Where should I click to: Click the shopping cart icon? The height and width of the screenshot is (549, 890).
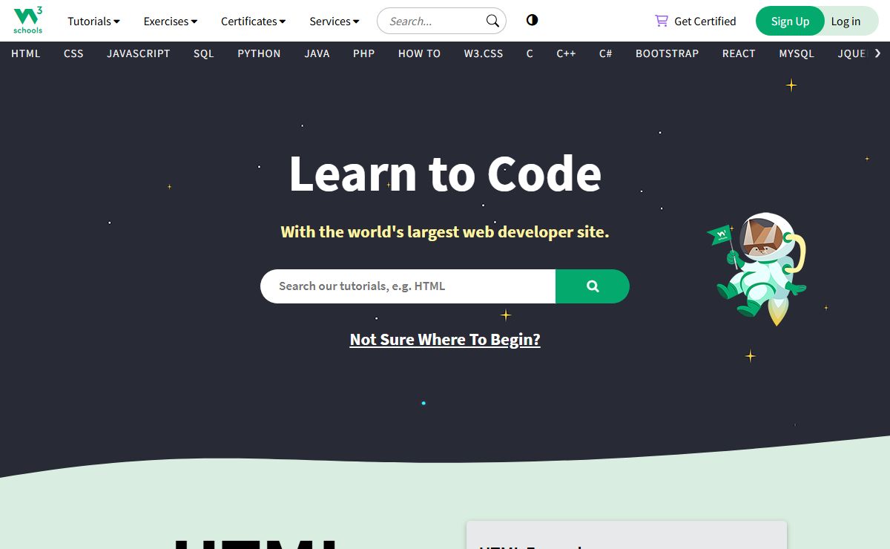(661, 21)
